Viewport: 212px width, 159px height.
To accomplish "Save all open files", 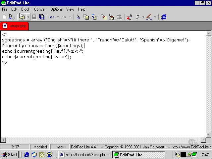I will [x=42, y=17].
